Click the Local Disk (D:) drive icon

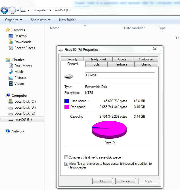[11, 108]
